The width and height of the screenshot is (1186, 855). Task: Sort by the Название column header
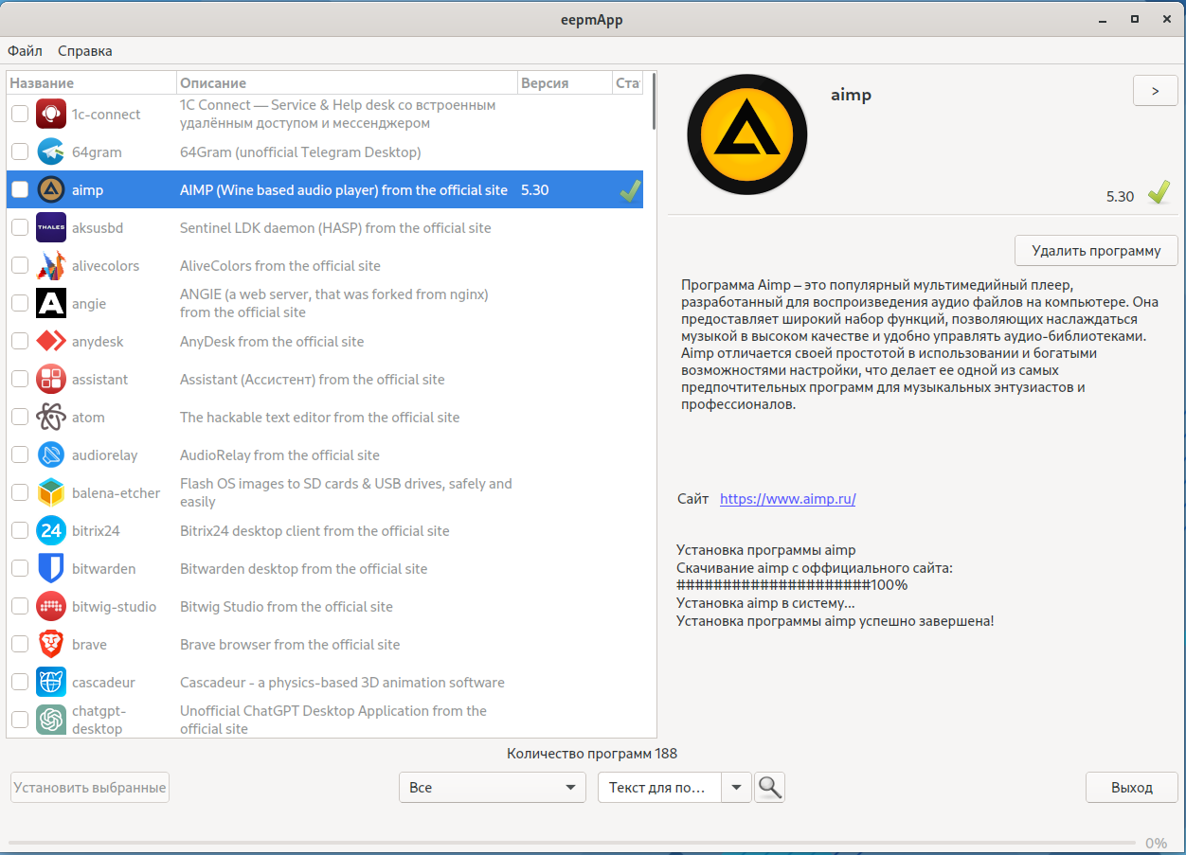coord(91,82)
